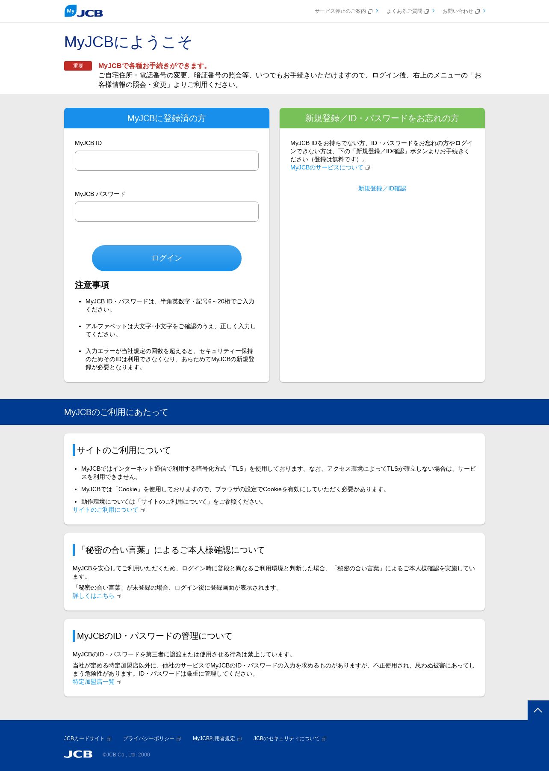Viewport: 549px width, 771px height.
Task: Click the 新規登録／ID確認 link
Action: click(x=382, y=188)
